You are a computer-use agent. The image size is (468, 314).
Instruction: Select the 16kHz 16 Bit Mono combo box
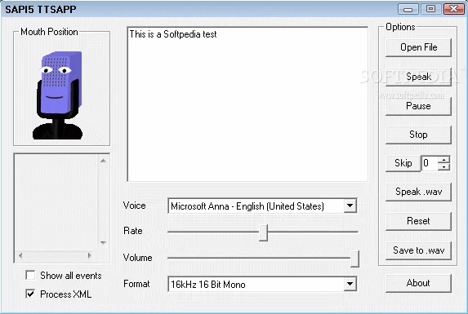point(262,284)
